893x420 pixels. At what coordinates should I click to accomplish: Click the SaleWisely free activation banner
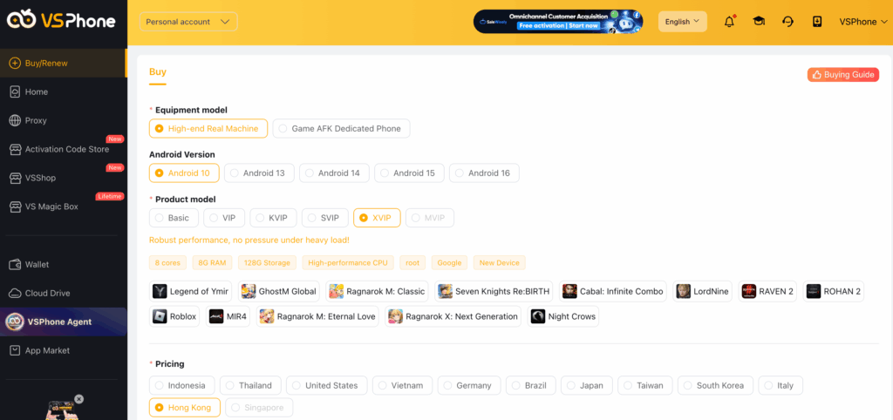click(x=558, y=22)
